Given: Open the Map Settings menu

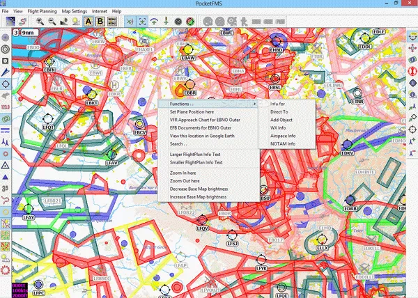Looking at the screenshot, I should [75, 11].
